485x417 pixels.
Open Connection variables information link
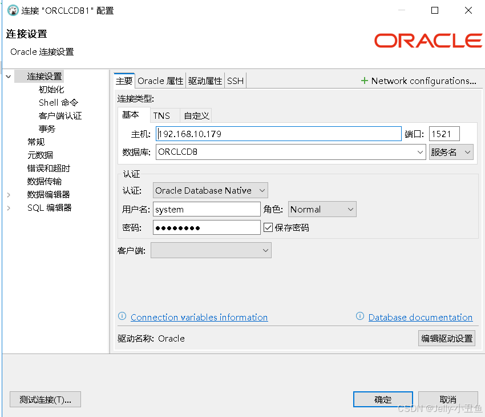(199, 317)
